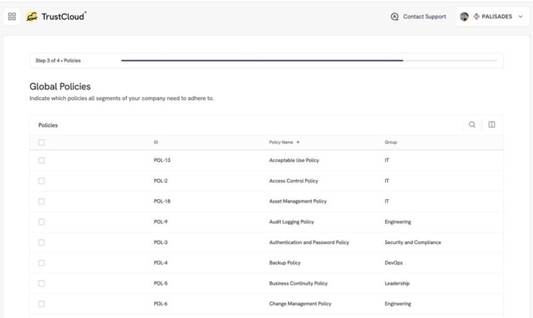Open the column layout toggle icon
The image size is (533, 318).
tap(492, 124)
